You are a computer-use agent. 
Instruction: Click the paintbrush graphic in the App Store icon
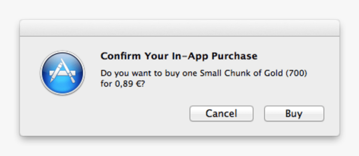coord(68,71)
